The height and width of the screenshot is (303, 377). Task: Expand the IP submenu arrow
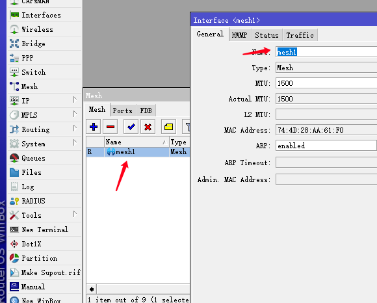(x=75, y=99)
